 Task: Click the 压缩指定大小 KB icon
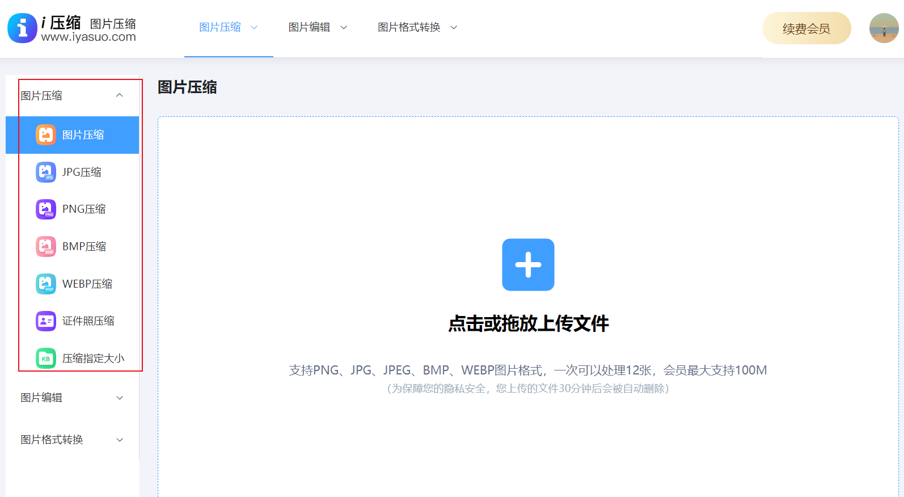tap(46, 359)
